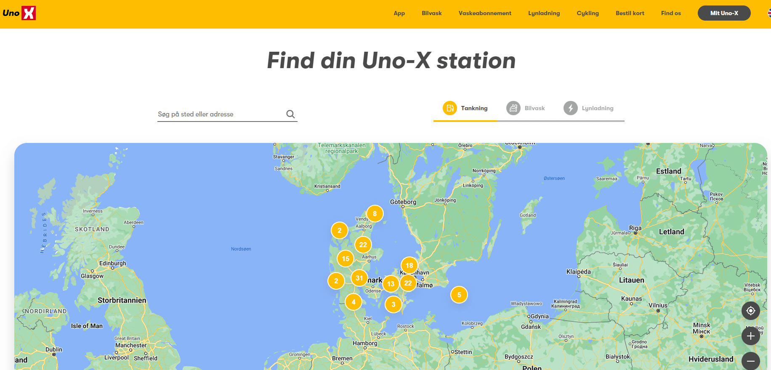Open the Cykling menu item
The width and height of the screenshot is (771, 370).
point(588,13)
